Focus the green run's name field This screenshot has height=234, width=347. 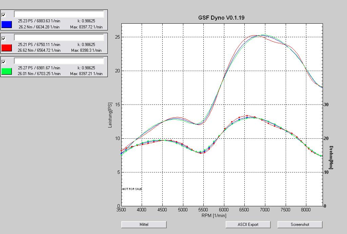(59, 61)
